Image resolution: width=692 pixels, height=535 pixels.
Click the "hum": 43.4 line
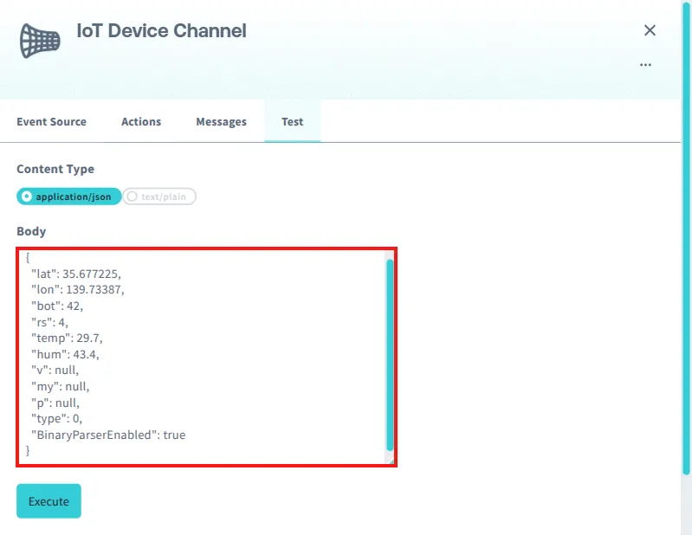coord(65,355)
